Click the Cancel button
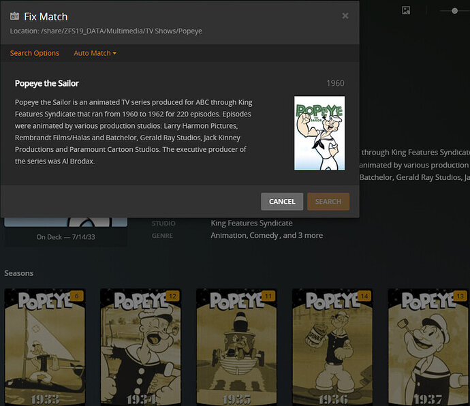The image size is (470, 406). pyautogui.click(x=282, y=202)
